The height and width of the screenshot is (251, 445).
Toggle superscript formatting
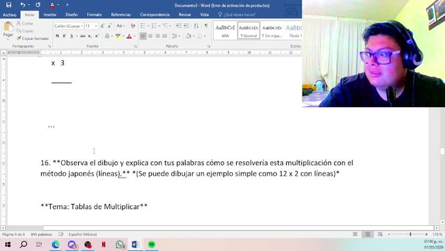tap(97, 36)
